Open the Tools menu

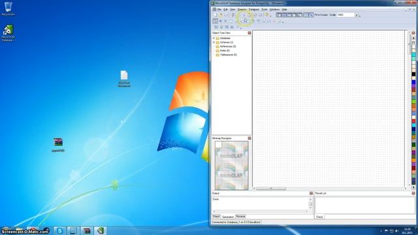tap(264, 9)
